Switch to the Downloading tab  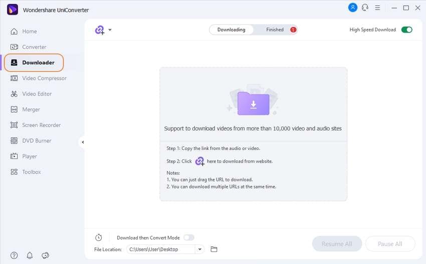[x=231, y=29]
